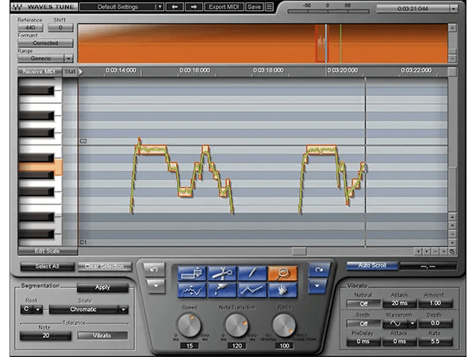Click the Ratio value 100 field
The width and height of the screenshot is (476, 357).
click(x=285, y=346)
